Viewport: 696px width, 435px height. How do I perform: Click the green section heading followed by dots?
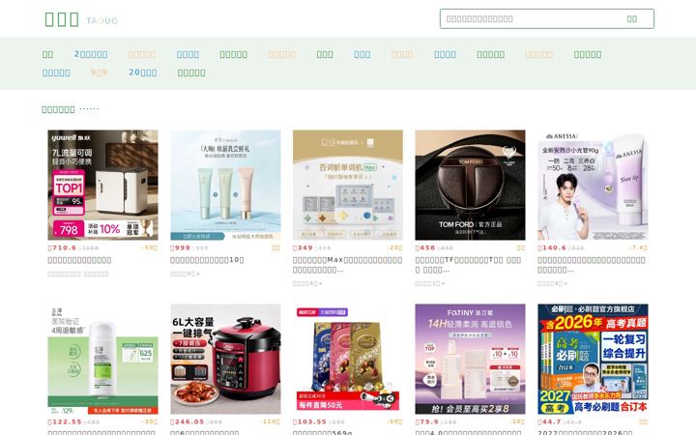click(58, 109)
